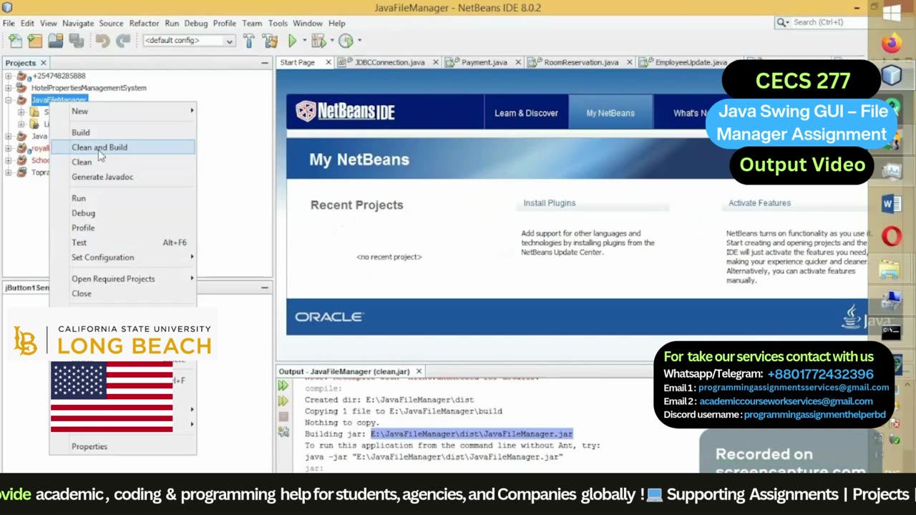Close the Projects panel tab
Viewport: 916px width, 515px height.
pyautogui.click(x=43, y=63)
